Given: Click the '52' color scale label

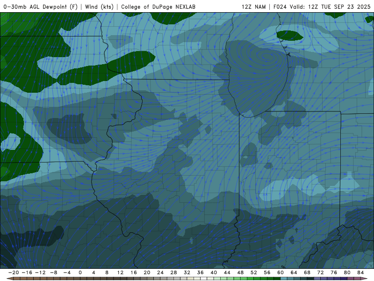Looking at the screenshot, I should 254,273.
